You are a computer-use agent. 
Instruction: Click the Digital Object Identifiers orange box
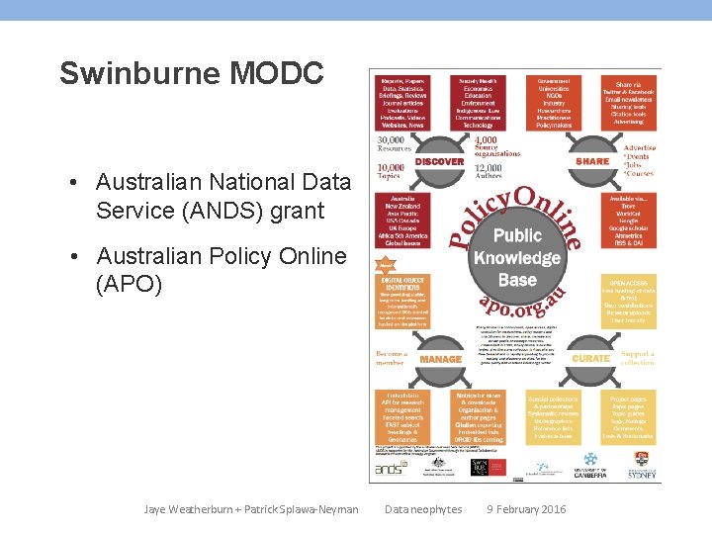[402, 302]
